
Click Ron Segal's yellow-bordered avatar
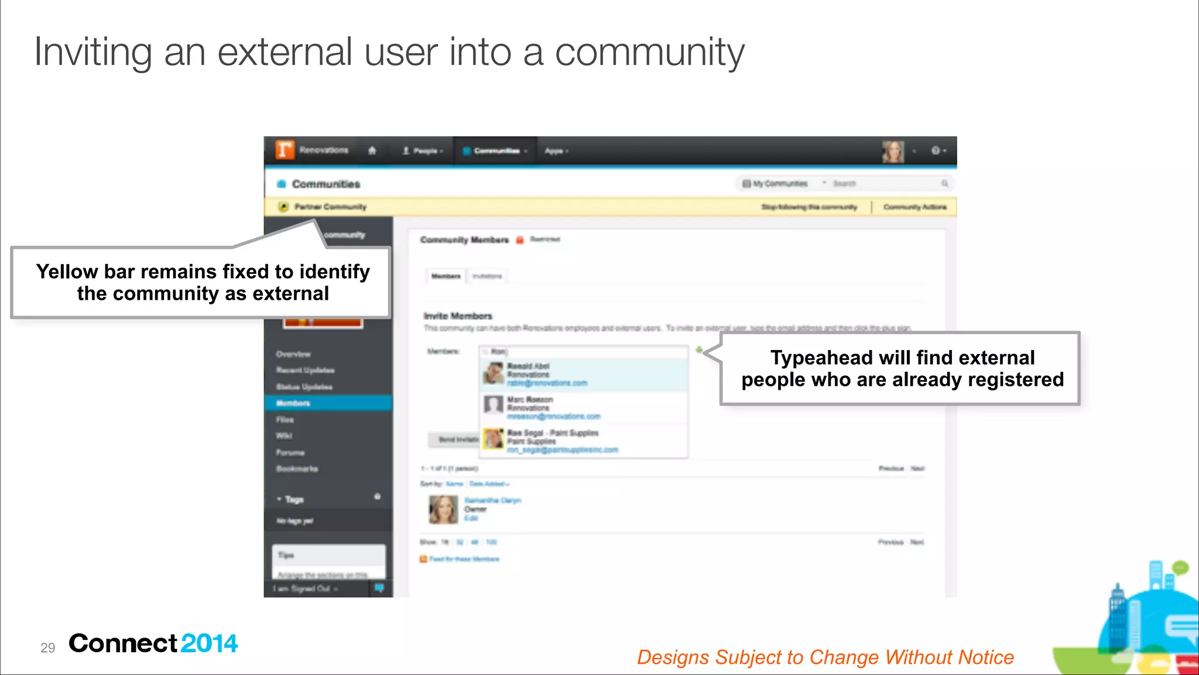point(494,438)
